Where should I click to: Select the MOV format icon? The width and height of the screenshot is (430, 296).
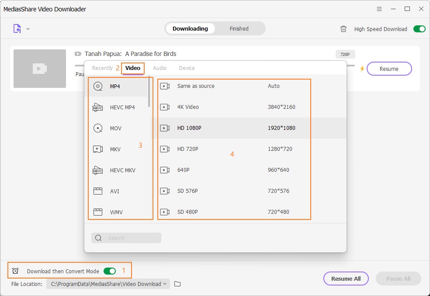coord(98,129)
